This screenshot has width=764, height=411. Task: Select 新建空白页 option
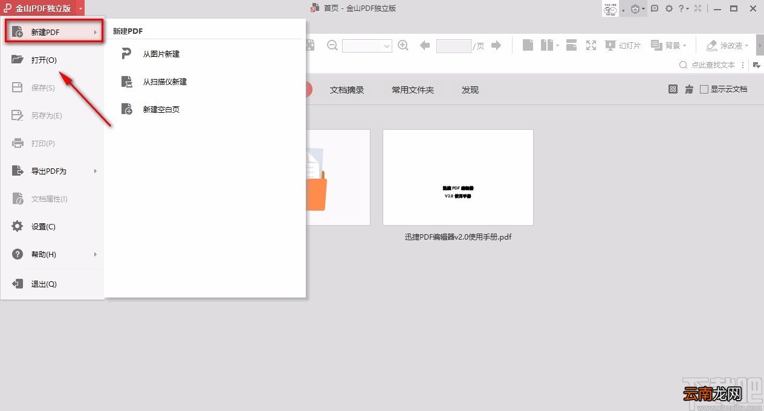(x=161, y=110)
